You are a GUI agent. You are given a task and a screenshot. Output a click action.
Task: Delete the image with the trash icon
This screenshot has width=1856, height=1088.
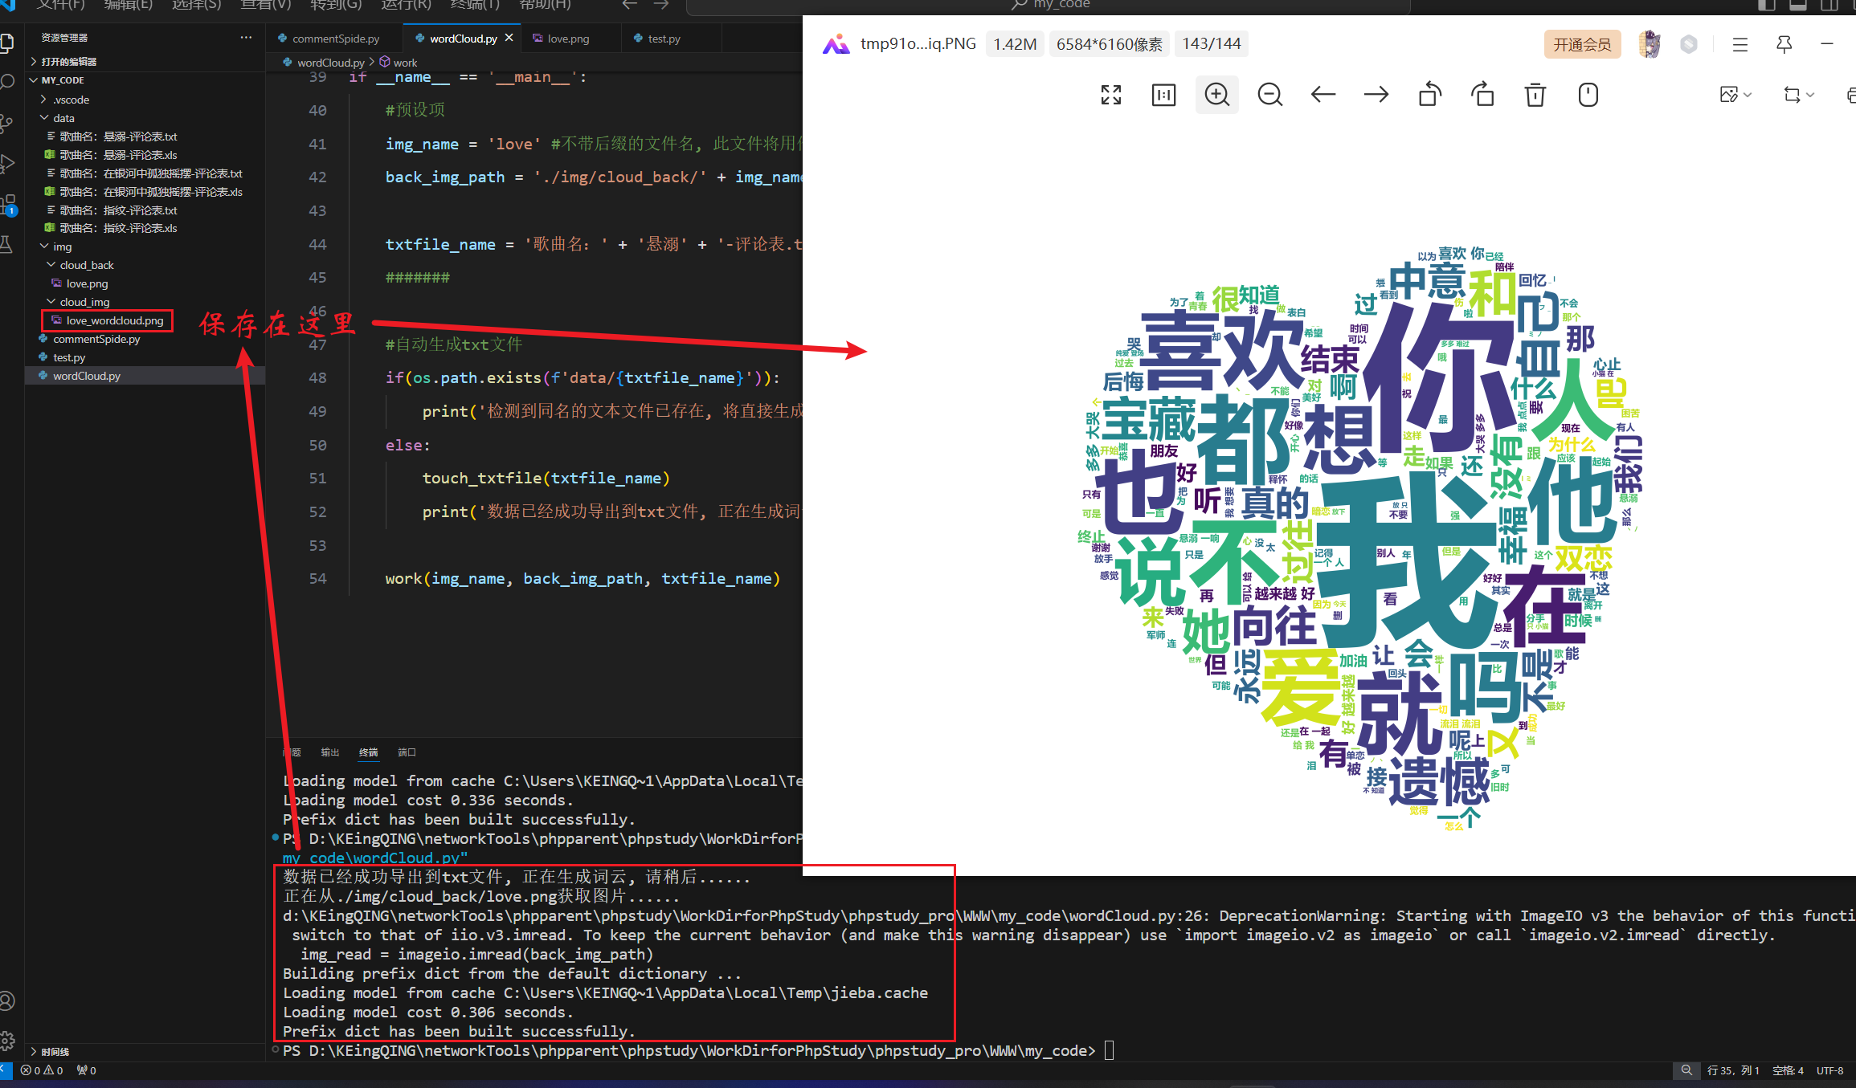1535,95
